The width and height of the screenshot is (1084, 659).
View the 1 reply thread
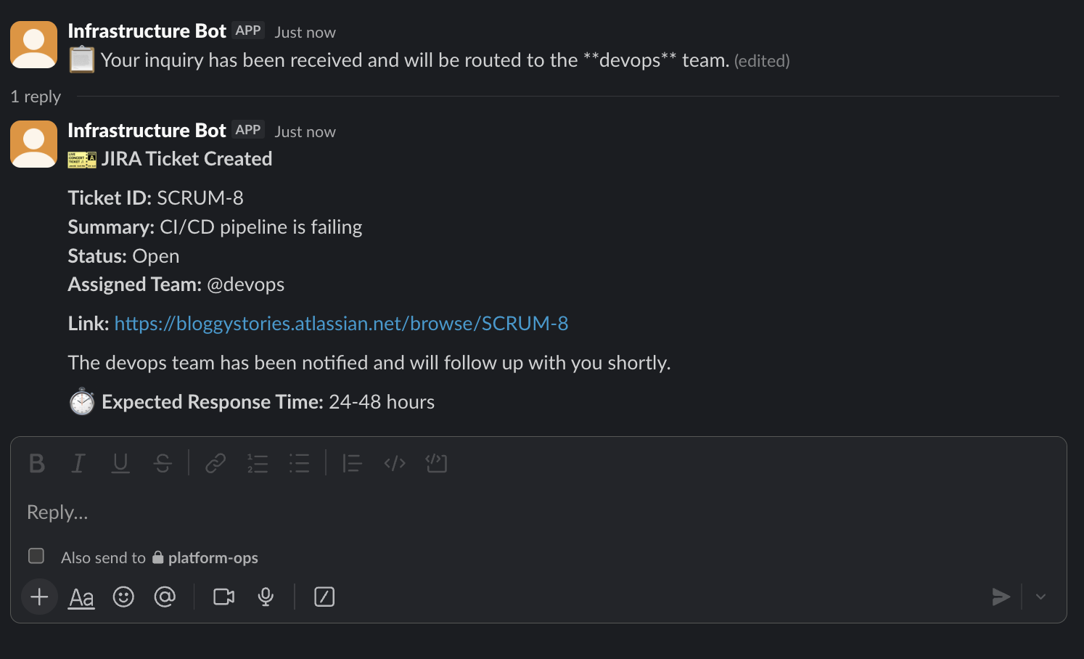[35, 96]
